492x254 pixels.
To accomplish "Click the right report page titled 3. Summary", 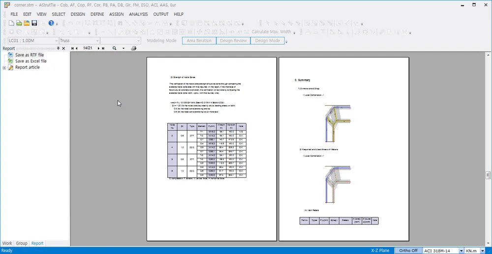I will (x=344, y=149).
